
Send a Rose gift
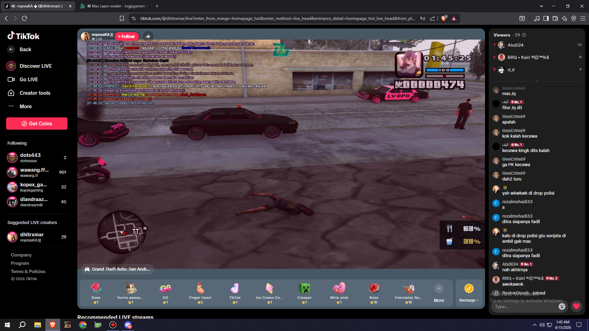(96, 293)
